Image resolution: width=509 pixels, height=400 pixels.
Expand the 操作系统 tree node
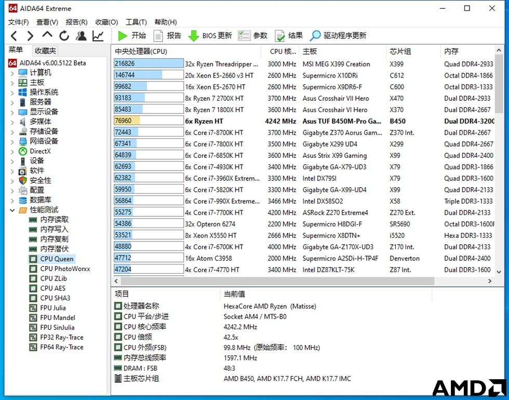[12, 92]
